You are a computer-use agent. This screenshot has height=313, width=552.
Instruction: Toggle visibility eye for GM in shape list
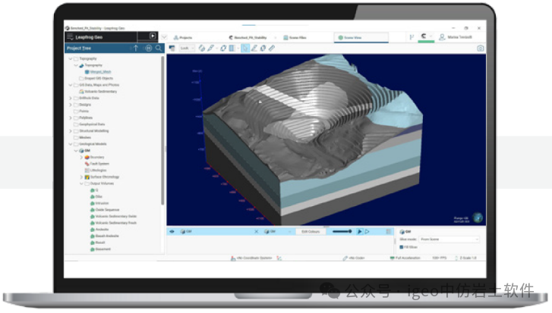(172, 231)
